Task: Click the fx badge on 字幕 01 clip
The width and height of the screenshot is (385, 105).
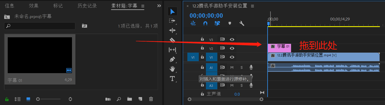Action: (x=273, y=46)
